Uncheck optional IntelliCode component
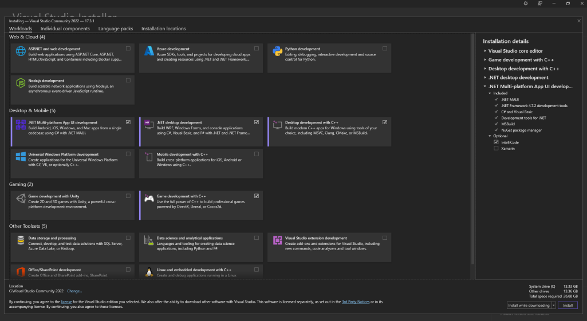The image size is (587, 321). [x=496, y=142]
